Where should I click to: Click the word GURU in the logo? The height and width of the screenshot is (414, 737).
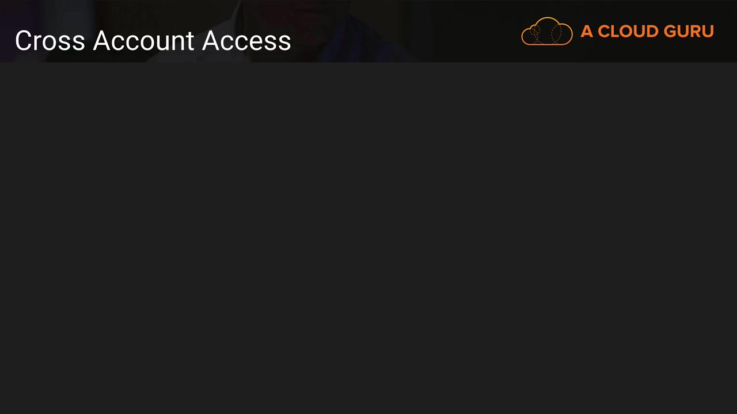(x=689, y=32)
